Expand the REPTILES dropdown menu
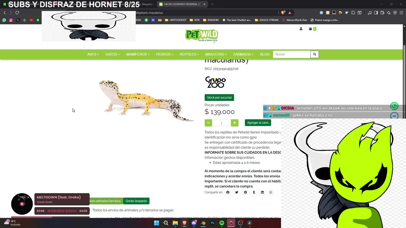This screenshot has height=228, width=406. tap(189, 54)
